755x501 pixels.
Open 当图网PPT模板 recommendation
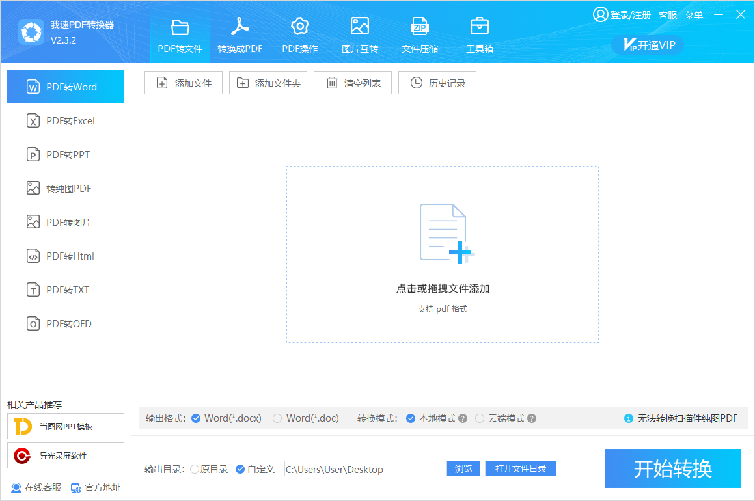66,426
